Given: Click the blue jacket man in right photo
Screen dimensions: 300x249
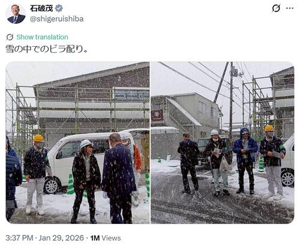Looking at the screenshot, I should [x=245, y=160].
